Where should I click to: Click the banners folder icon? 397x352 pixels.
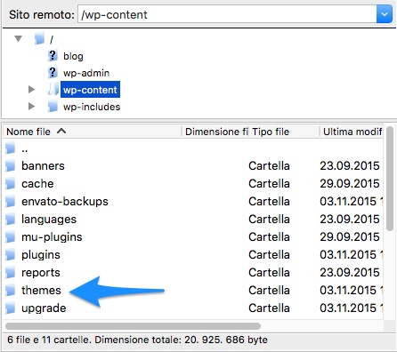tap(10, 165)
